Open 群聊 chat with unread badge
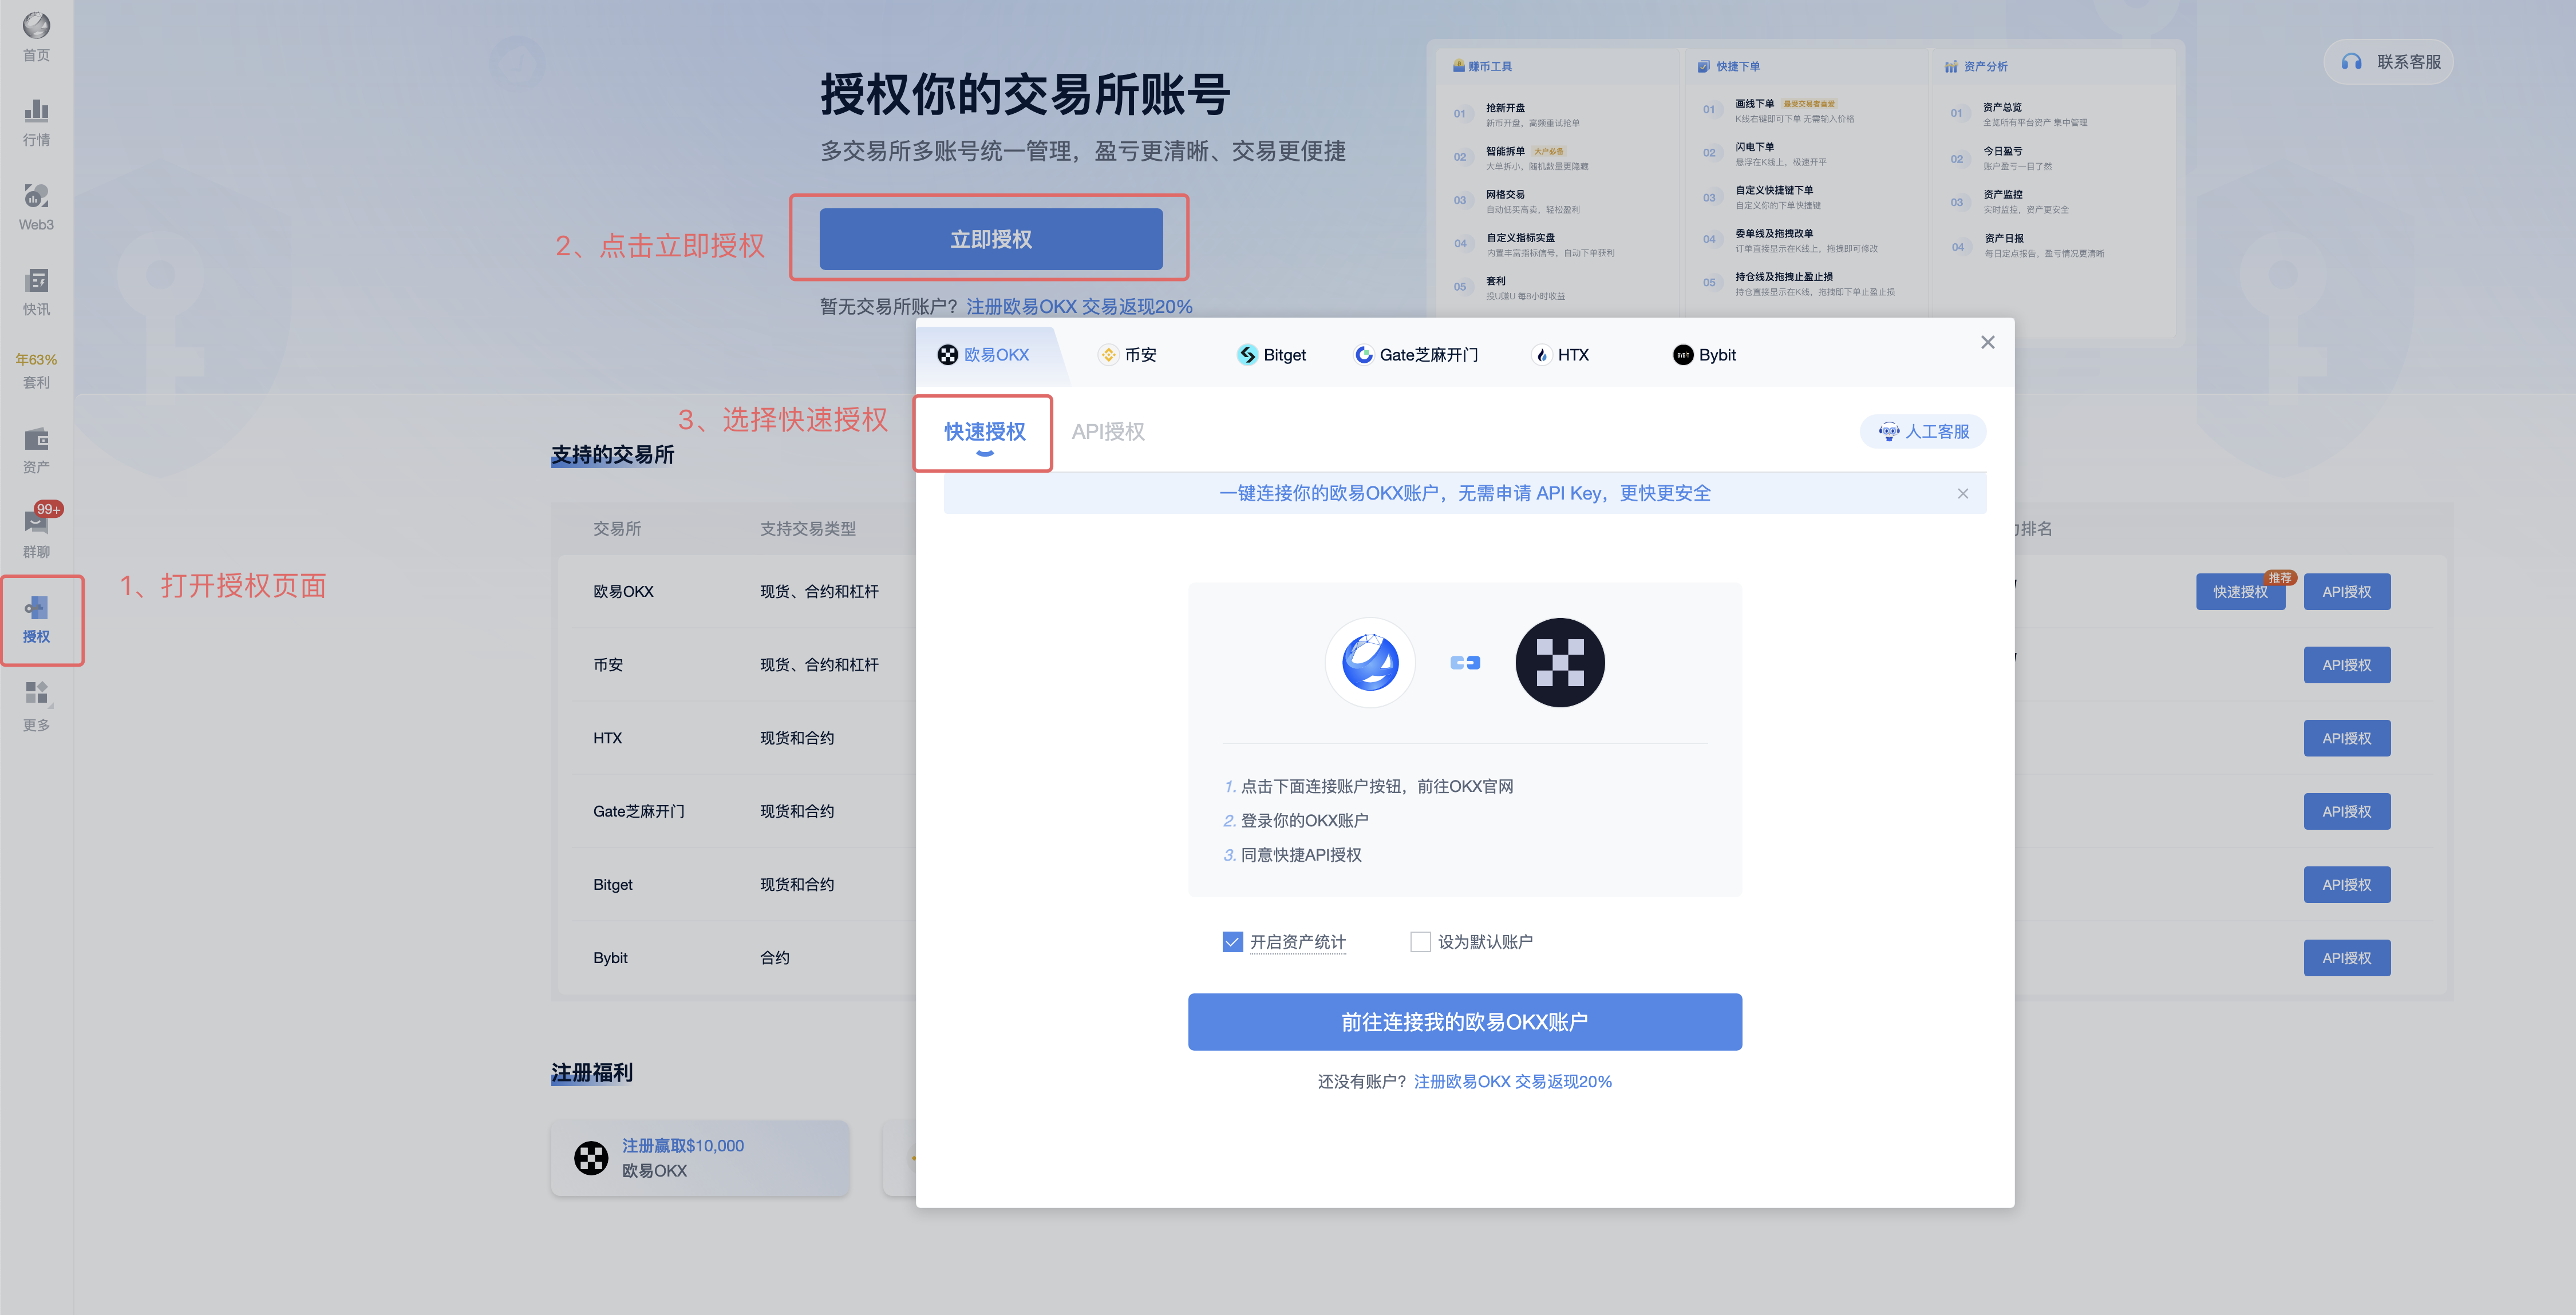Screen dimensions: 2576x1315 point(36,532)
